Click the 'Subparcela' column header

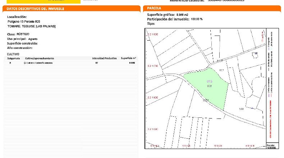point(14,58)
